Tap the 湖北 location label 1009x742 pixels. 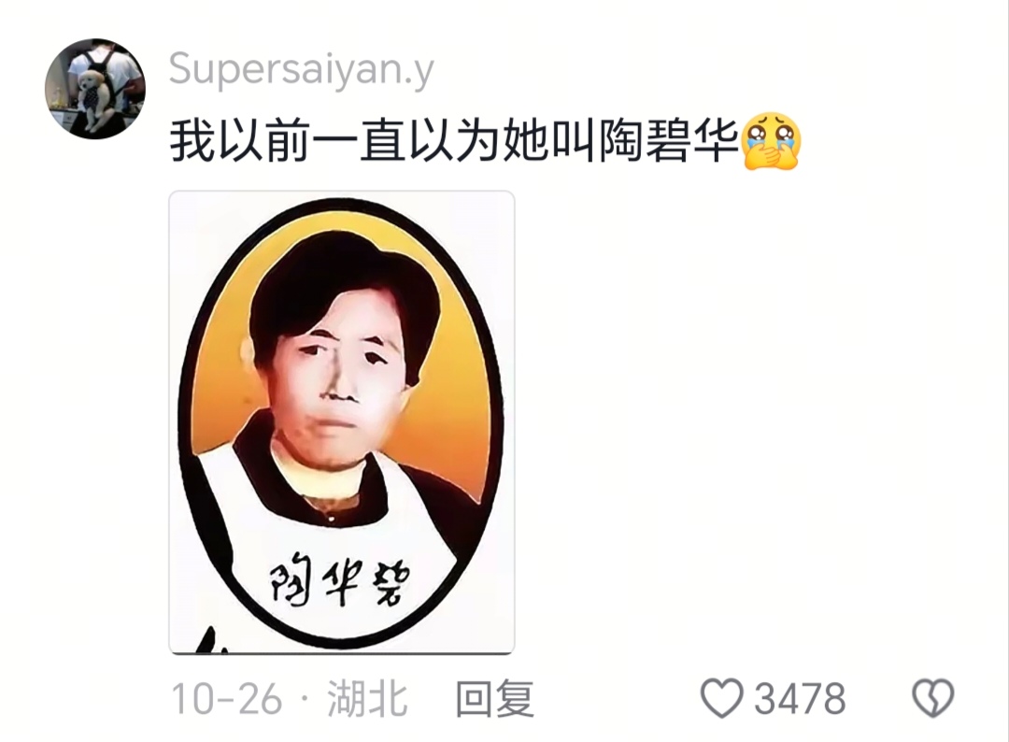pyautogui.click(x=367, y=698)
